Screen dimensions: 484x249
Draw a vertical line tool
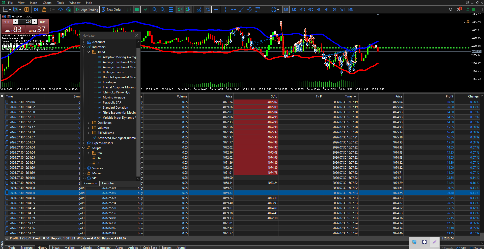coord(225,10)
